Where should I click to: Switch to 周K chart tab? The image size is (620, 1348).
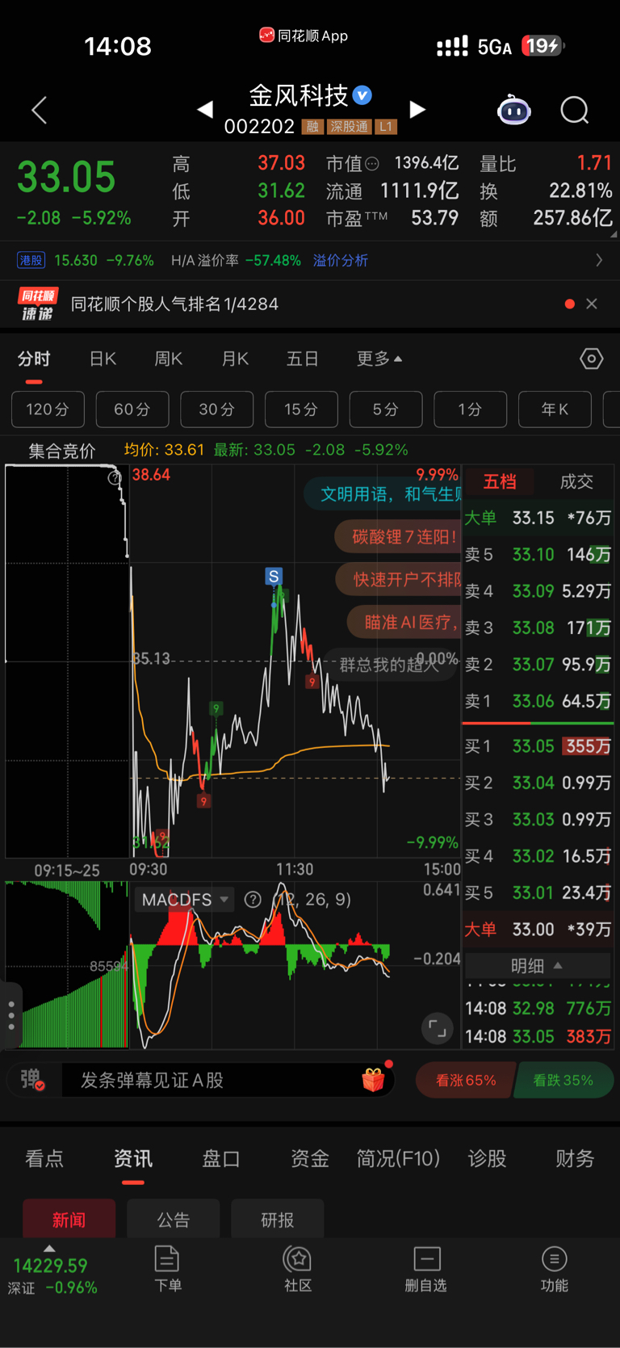pyautogui.click(x=168, y=359)
